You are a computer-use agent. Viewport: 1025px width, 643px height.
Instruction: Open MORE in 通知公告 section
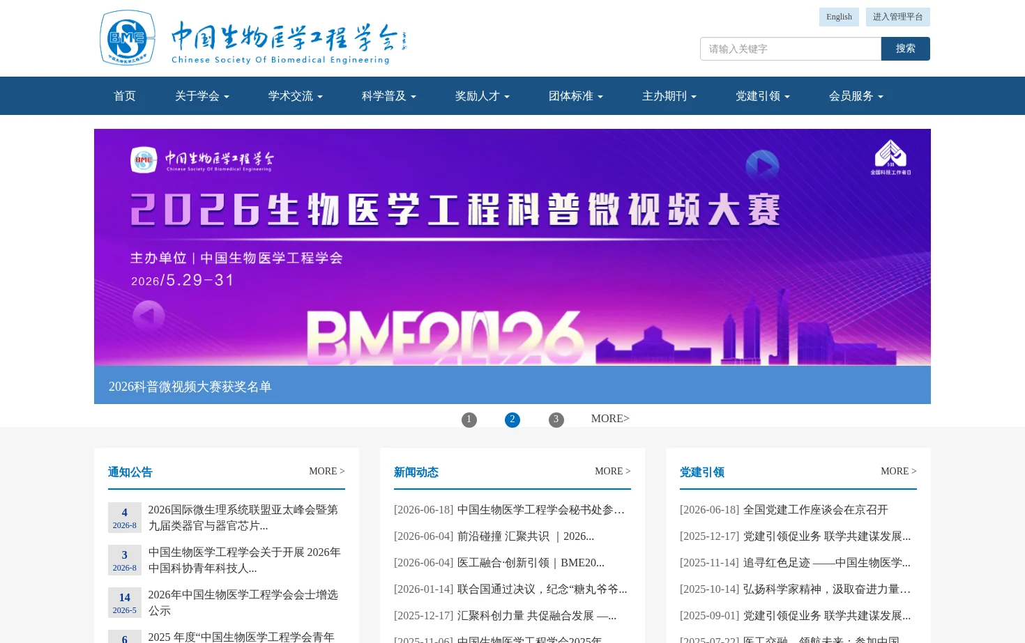click(x=327, y=472)
